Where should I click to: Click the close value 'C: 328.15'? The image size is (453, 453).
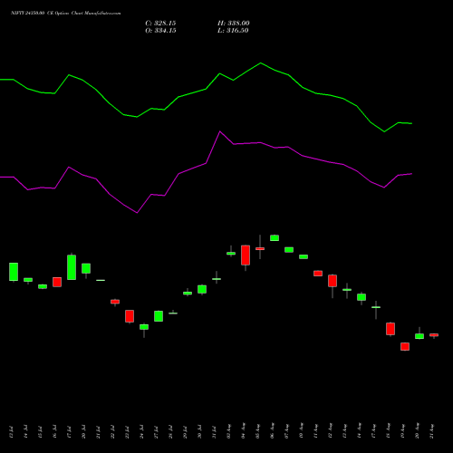(x=160, y=24)
